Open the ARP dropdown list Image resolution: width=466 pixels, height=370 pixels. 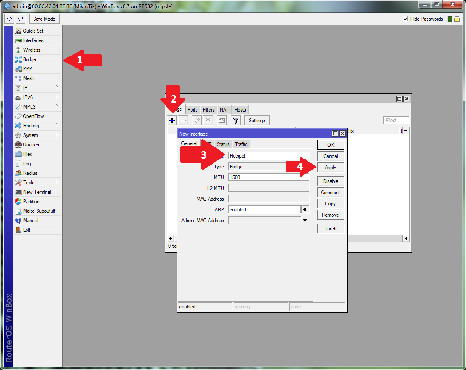point(305,210)
